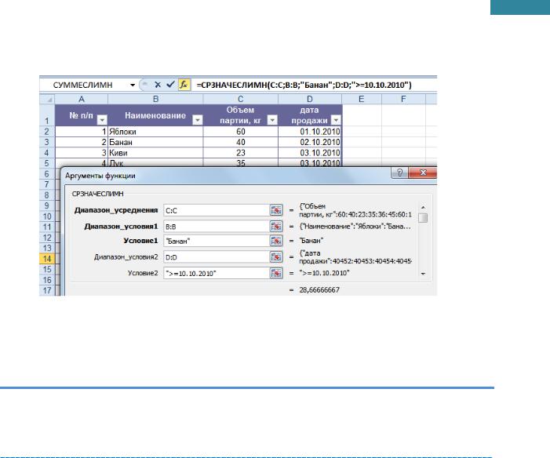Collapse dialog via Условие1 range selector icon
Screen dimensions: 550x458
[276, 241]
